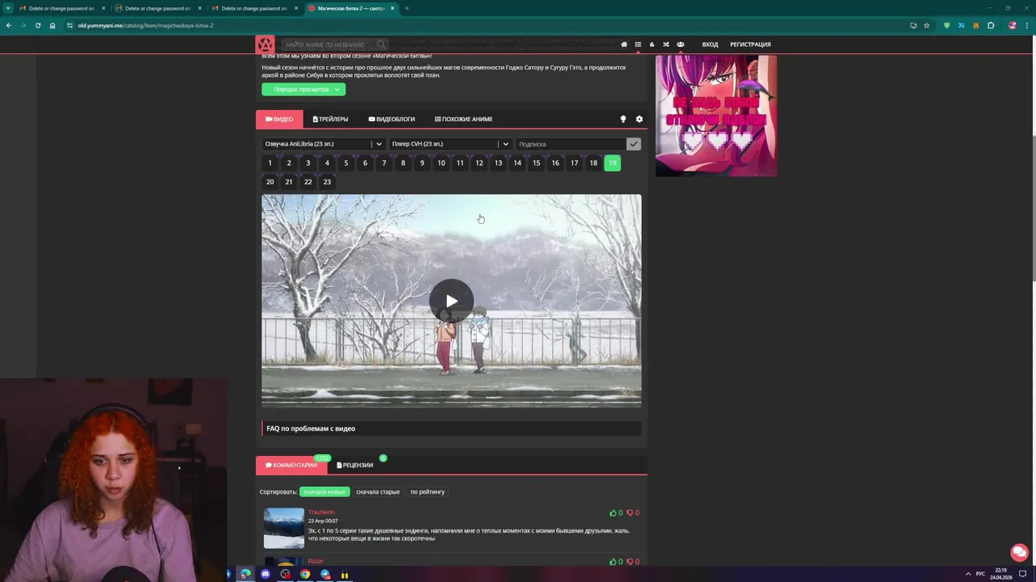This screenshot has height=582, width=1036.
Task: Open the Trautwein username link
Action: coord(321,512)
